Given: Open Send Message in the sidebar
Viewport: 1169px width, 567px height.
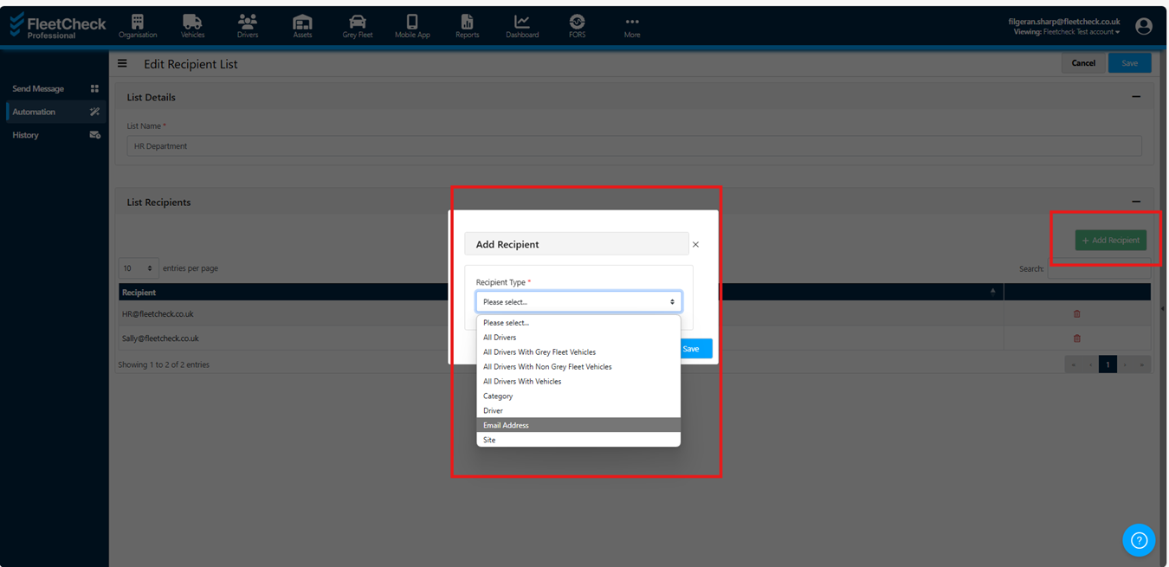Looking at the screenshot, I should tap(38, 88).
